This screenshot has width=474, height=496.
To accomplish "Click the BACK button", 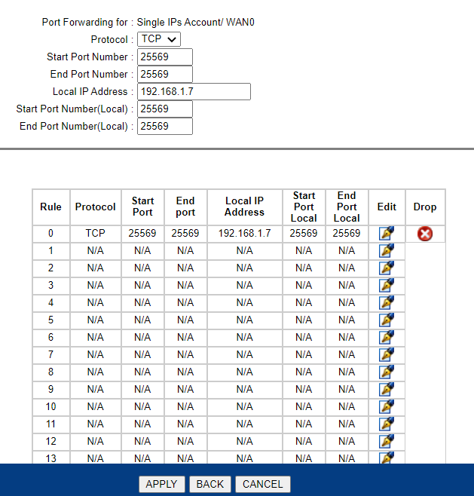I will click(210, 484).
